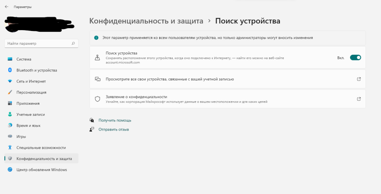The width and height of the screenshot is (381, 194).
Task: Click the Отправить отзыв link
Action: 114,129
